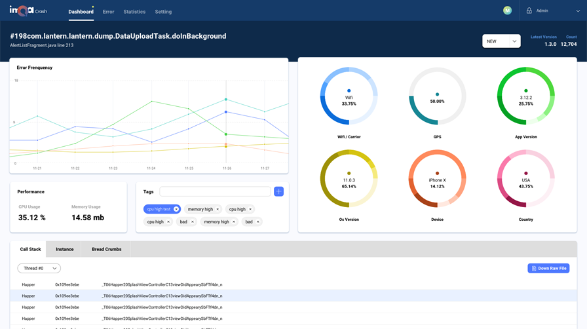Screen dimensions: 587x329
Task: Delete the first 'bad' tag
Action: [193, 222]
